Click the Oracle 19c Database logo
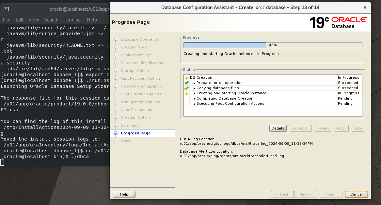Image resolution: width=381 pixels, height=205 pixels. (338, 22)
